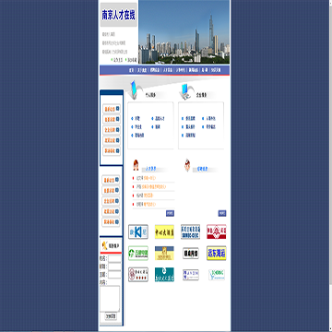The width and height of the screenshot is (332, 332).
Task: Select the first item in the top navigation bar
Action: pyautogui.click(x=132, y=70)
